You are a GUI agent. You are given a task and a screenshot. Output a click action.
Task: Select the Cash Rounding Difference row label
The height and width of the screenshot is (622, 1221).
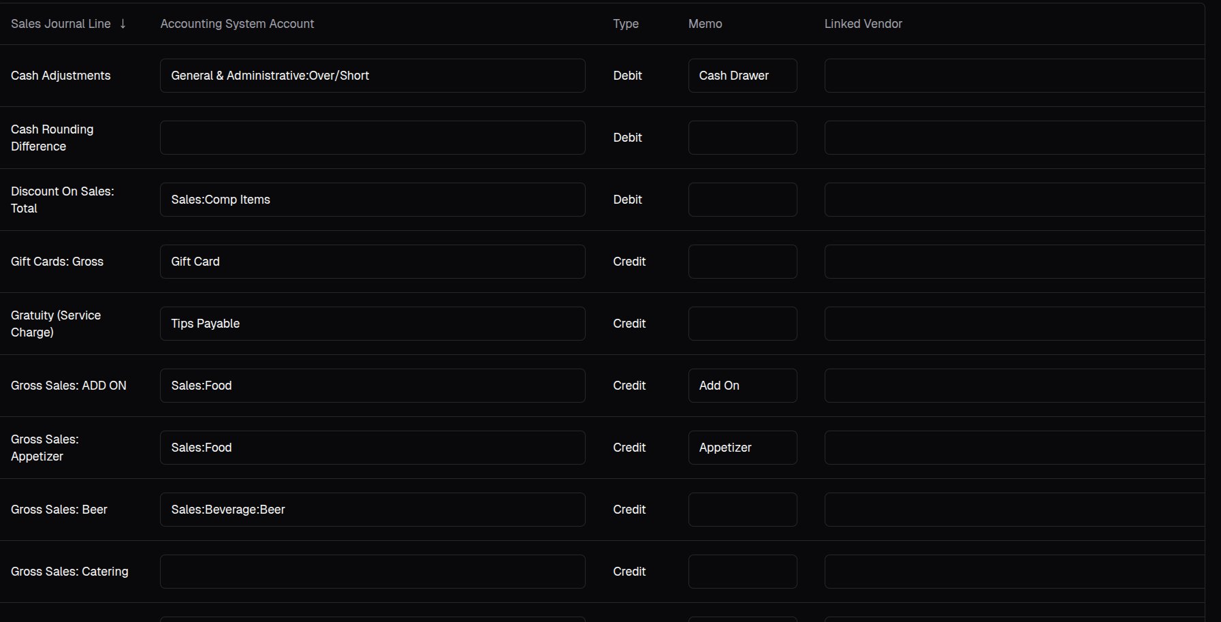pos(52,138)
